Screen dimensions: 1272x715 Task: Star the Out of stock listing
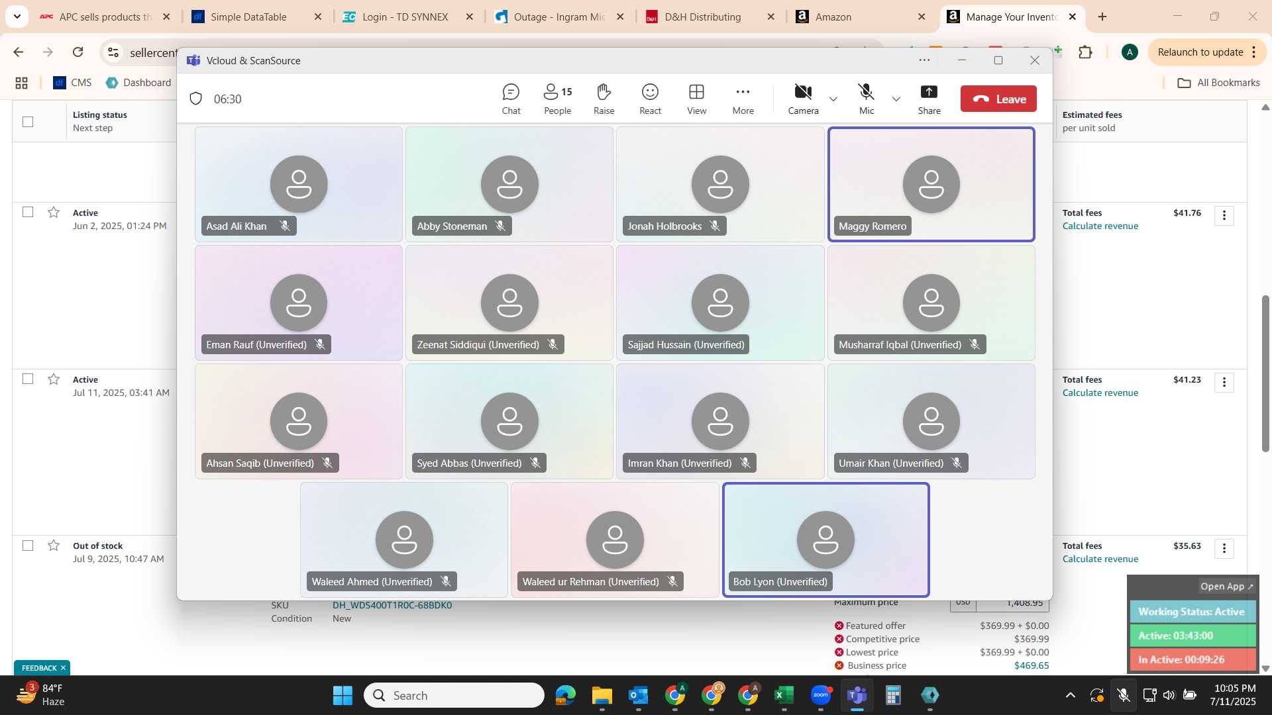click(54, 545)
